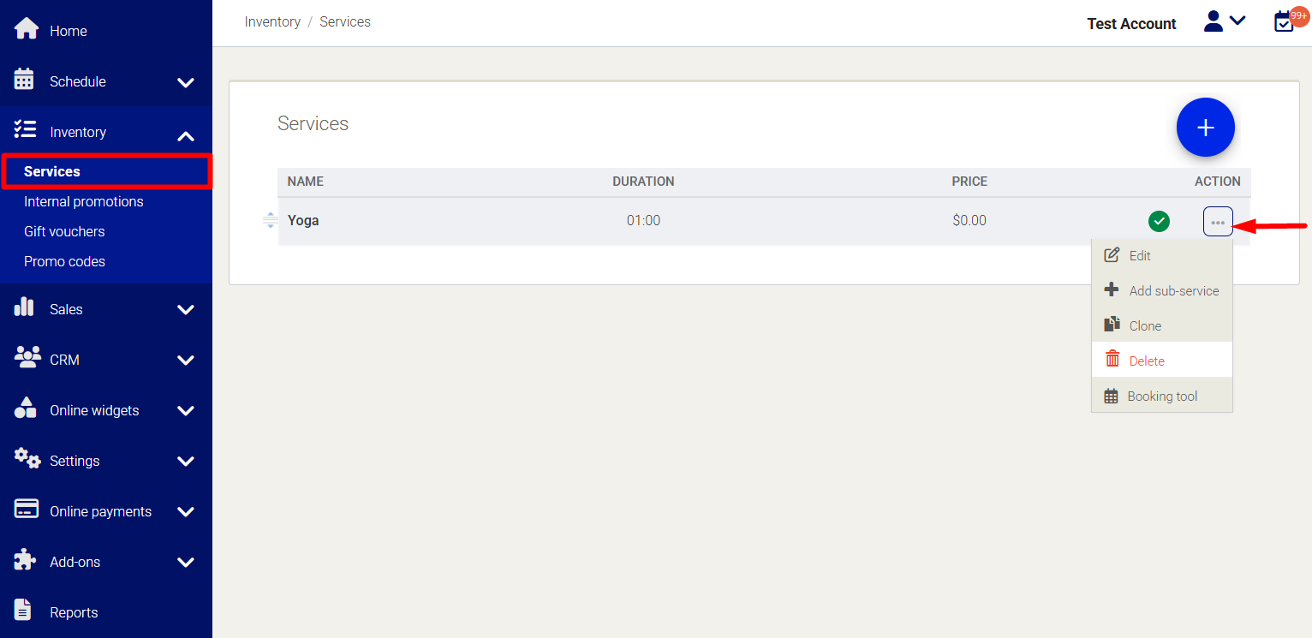
Task: Collapse the Inventory section chevron
Action: coord(186,135)
